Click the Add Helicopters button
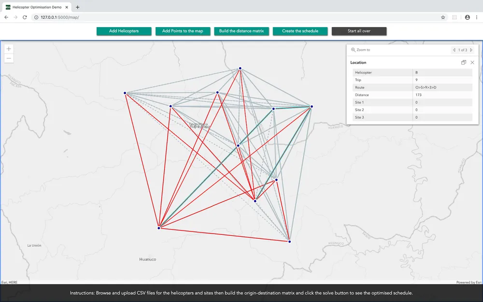Image resolution: width=483 pixels, height=302 pixels. click(124, 31)
